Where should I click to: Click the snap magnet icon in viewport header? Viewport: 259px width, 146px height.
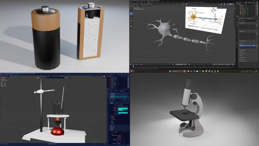tap(183, 4)
